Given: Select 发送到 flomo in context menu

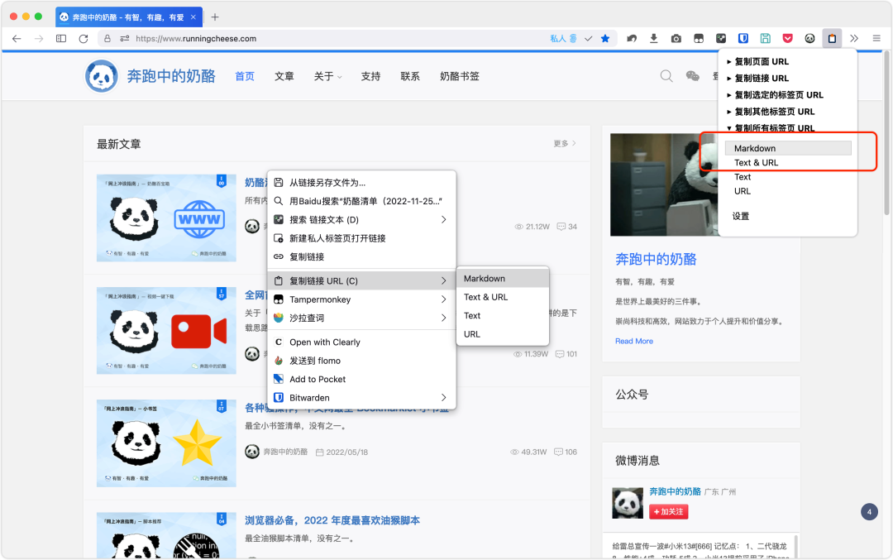Looking at the screenshot, I should click(x=361, y=361).
